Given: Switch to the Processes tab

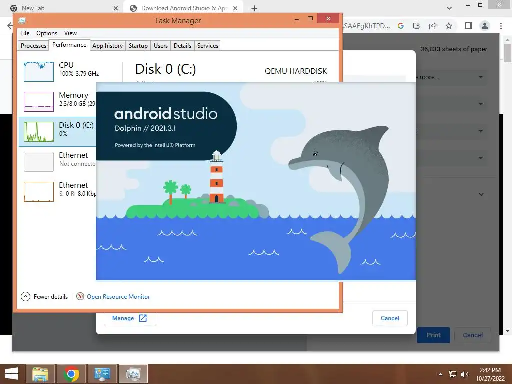Looking at the screenshot, I should pyautogui.click(x=33, y=45).
